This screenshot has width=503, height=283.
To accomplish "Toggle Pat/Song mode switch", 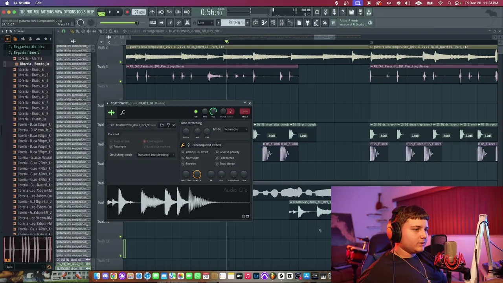I will (101, 12).
